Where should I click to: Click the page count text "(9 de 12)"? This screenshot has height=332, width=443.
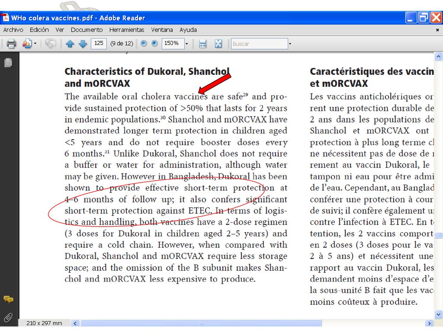pyautogui.click(x=122, y=44)
